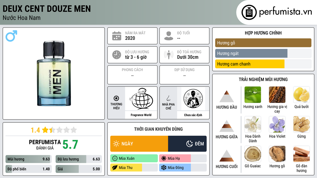Click the sun icon in the Ngày bar
This screenshot has width=317, height=178.
coord(116,144)
